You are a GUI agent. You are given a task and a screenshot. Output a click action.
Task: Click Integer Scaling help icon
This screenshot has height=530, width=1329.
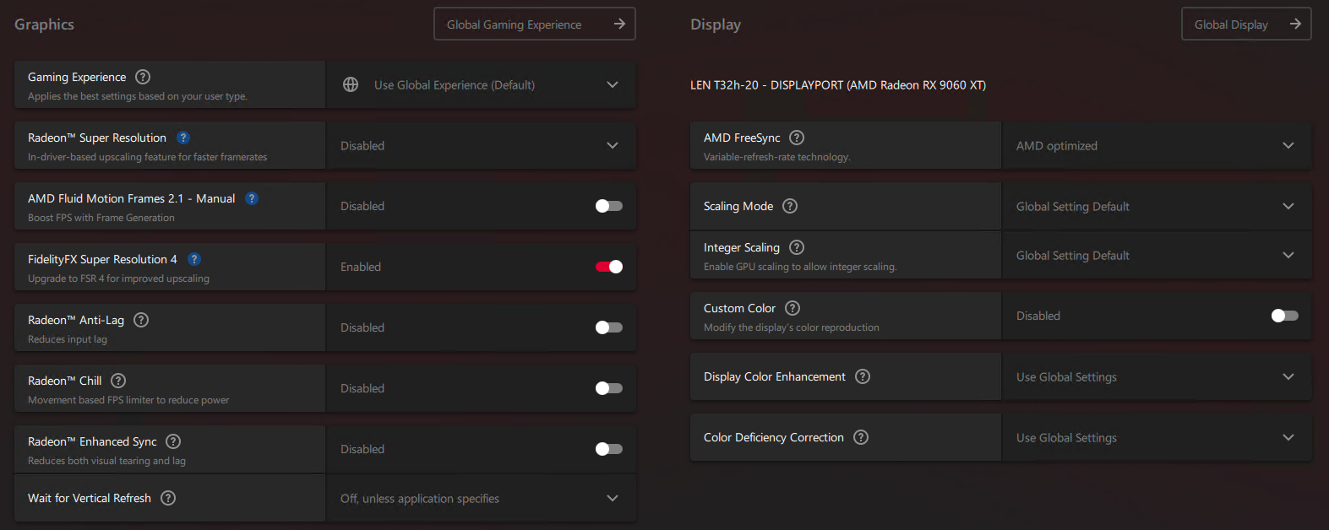[797, 247]
